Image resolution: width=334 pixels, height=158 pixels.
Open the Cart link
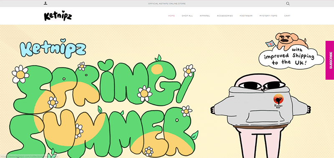(287, 16)
